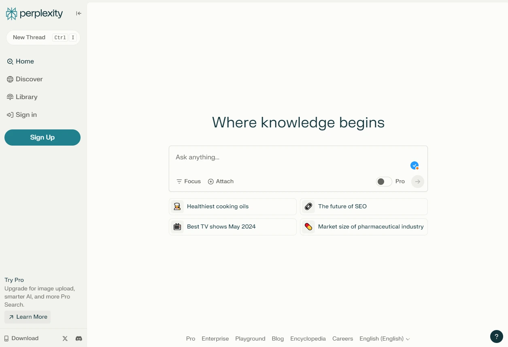Click the Where knowledge begins heading

click(x=298, y=123)
